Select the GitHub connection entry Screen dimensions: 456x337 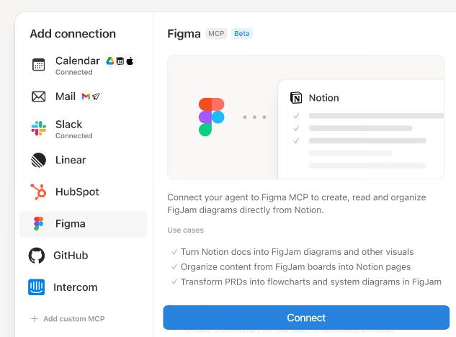tap(71, 256)
